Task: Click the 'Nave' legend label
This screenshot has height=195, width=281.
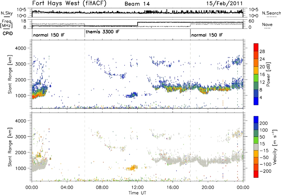Action: pyautogui.click(x=267, y=24)
